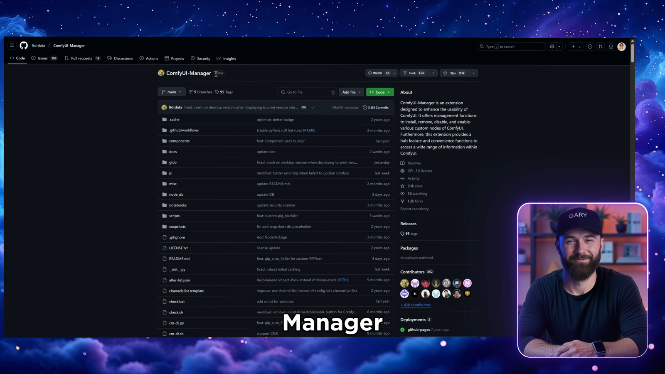This screenshot has width=665, height=374.
Task: Open the node_db folder
Action: pos(176,194)
